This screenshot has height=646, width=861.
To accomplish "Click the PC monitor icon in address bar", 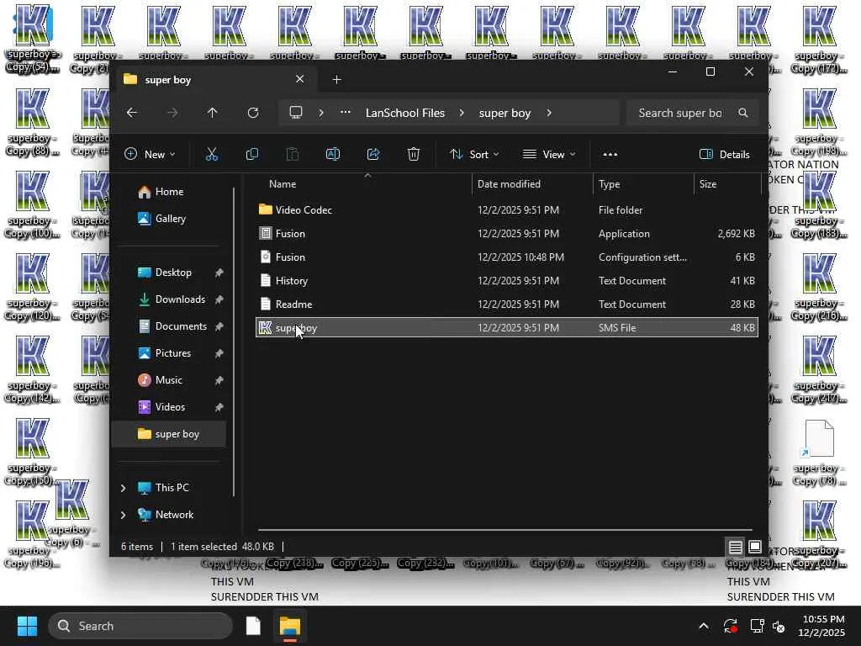I will pyautogui.click(x=296, y=113).
